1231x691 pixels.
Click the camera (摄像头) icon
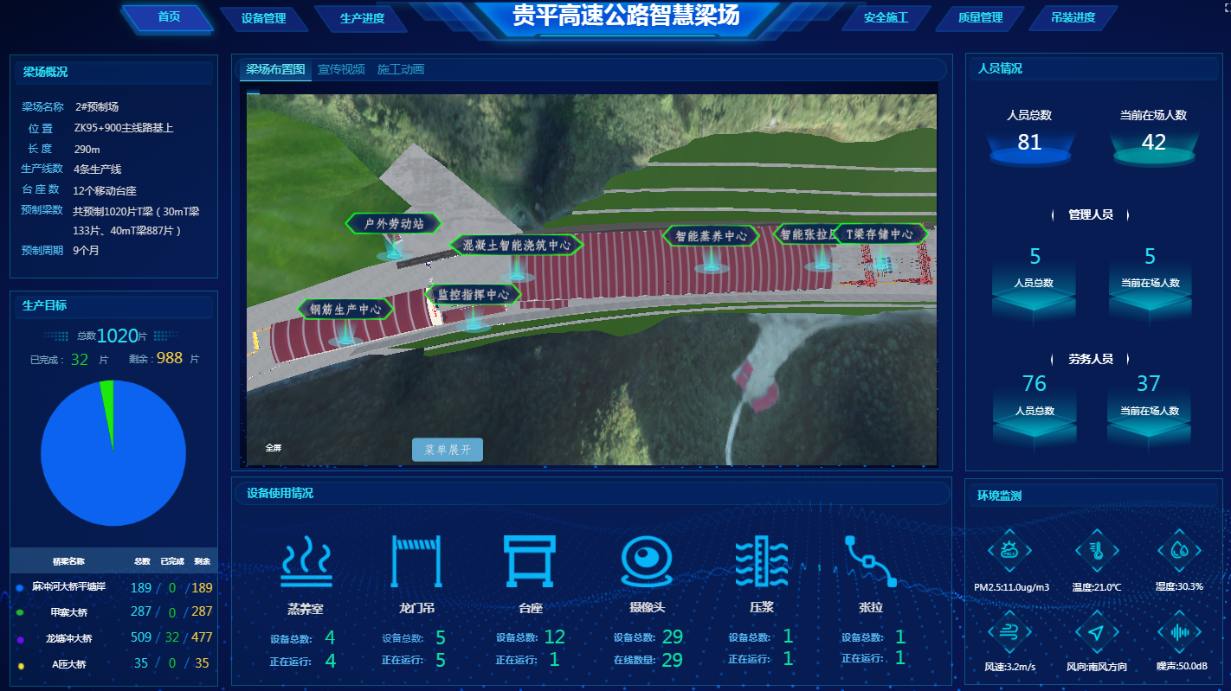tap(647, 561)
